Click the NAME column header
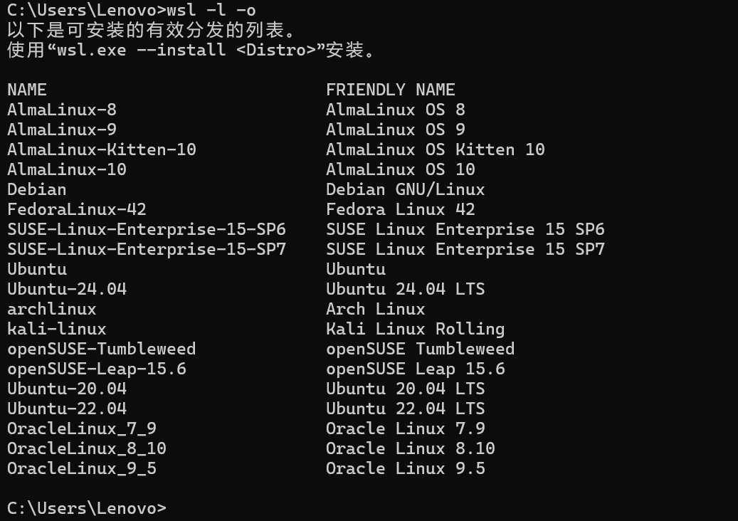This screenshot has width=738, height=521. coord(27,90)
